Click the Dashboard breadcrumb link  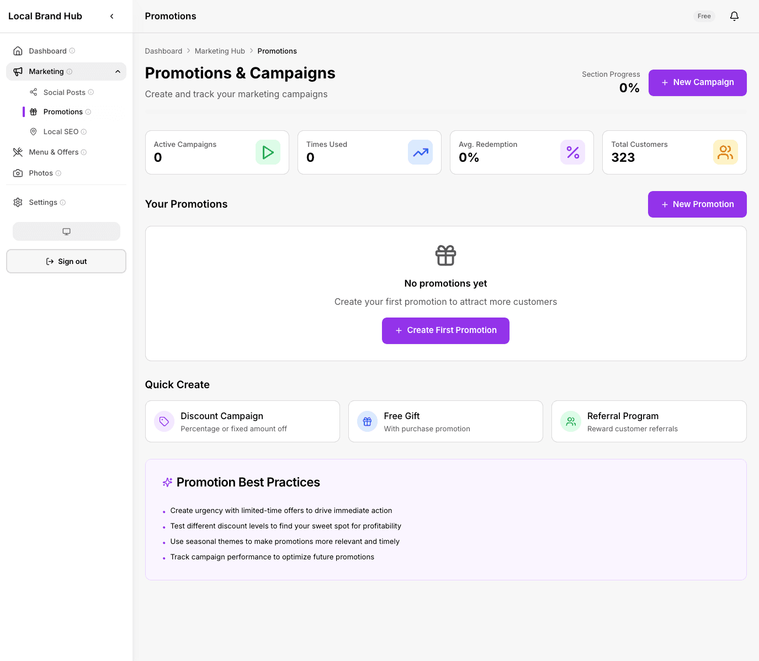[x=163, y=51]
